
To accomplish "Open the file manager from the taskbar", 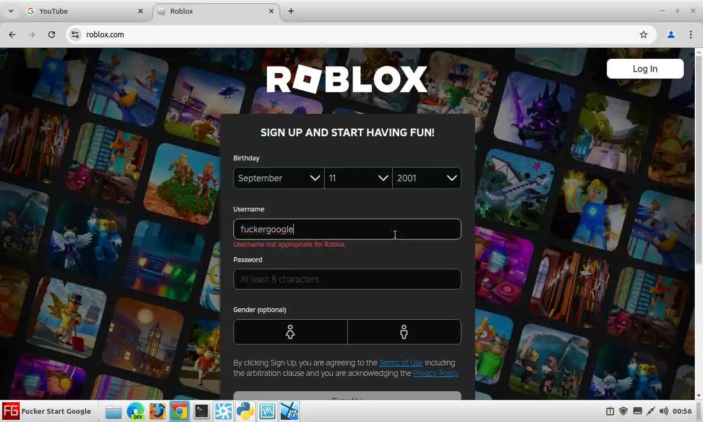I will coord(114,411).
